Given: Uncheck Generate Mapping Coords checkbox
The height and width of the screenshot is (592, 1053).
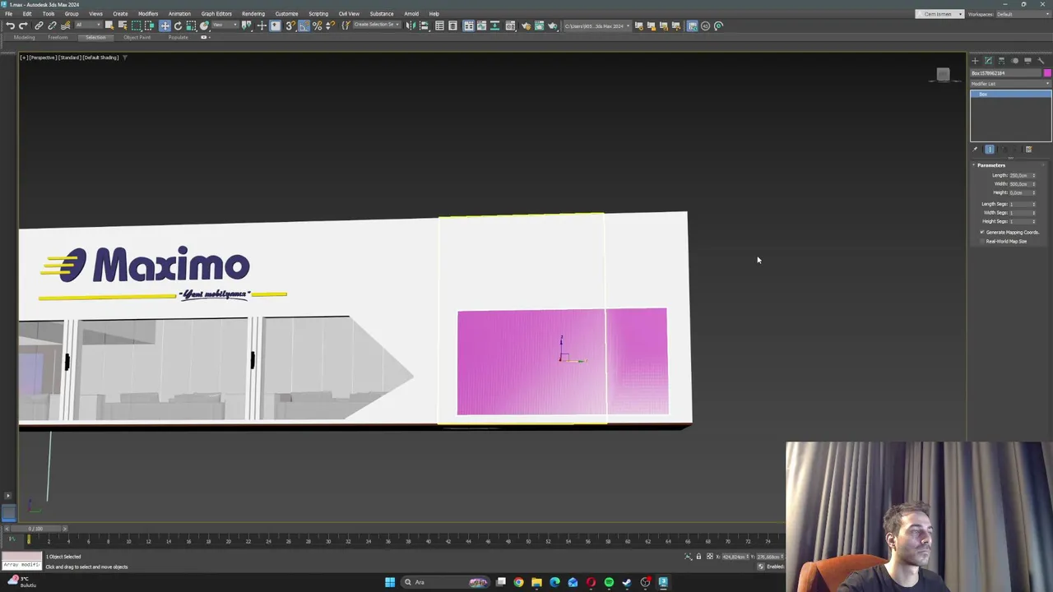Looking at the screenshot, I should click(x=982, y=233).
